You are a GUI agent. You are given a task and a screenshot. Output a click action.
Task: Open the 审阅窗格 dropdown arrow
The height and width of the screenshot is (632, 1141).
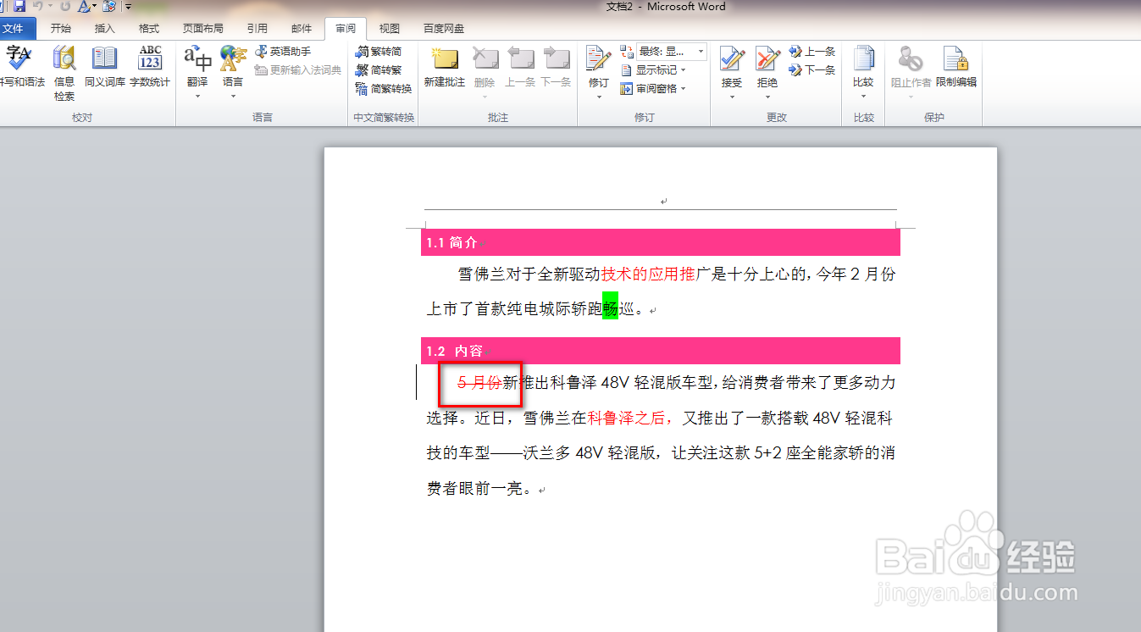683,89
